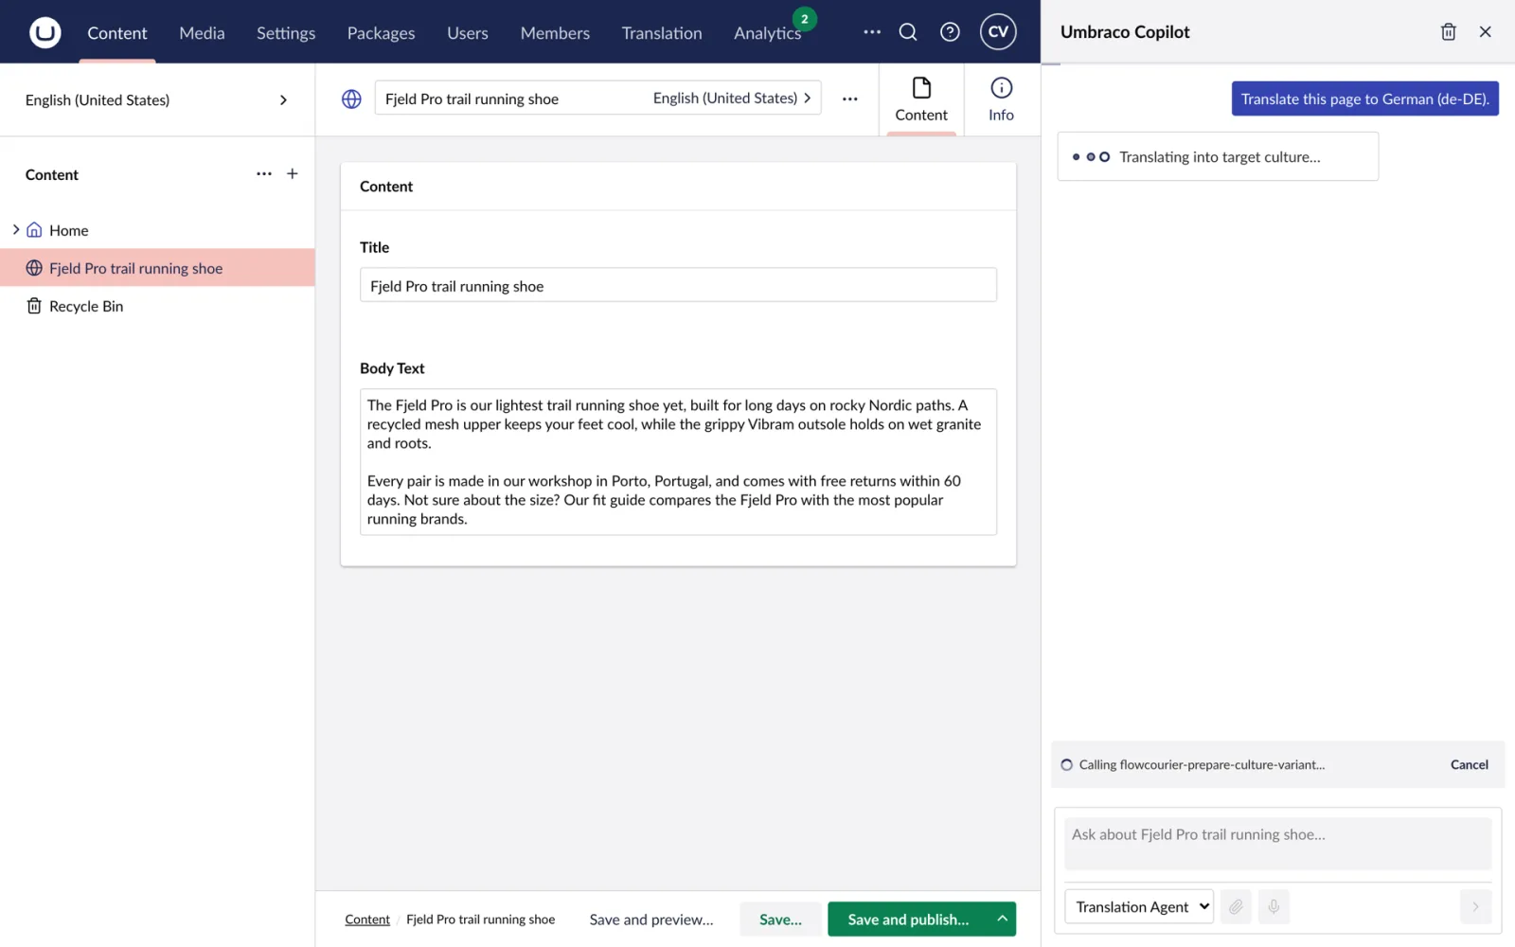
Task: Click the globe icon beside document name
Action: (351, 98)
